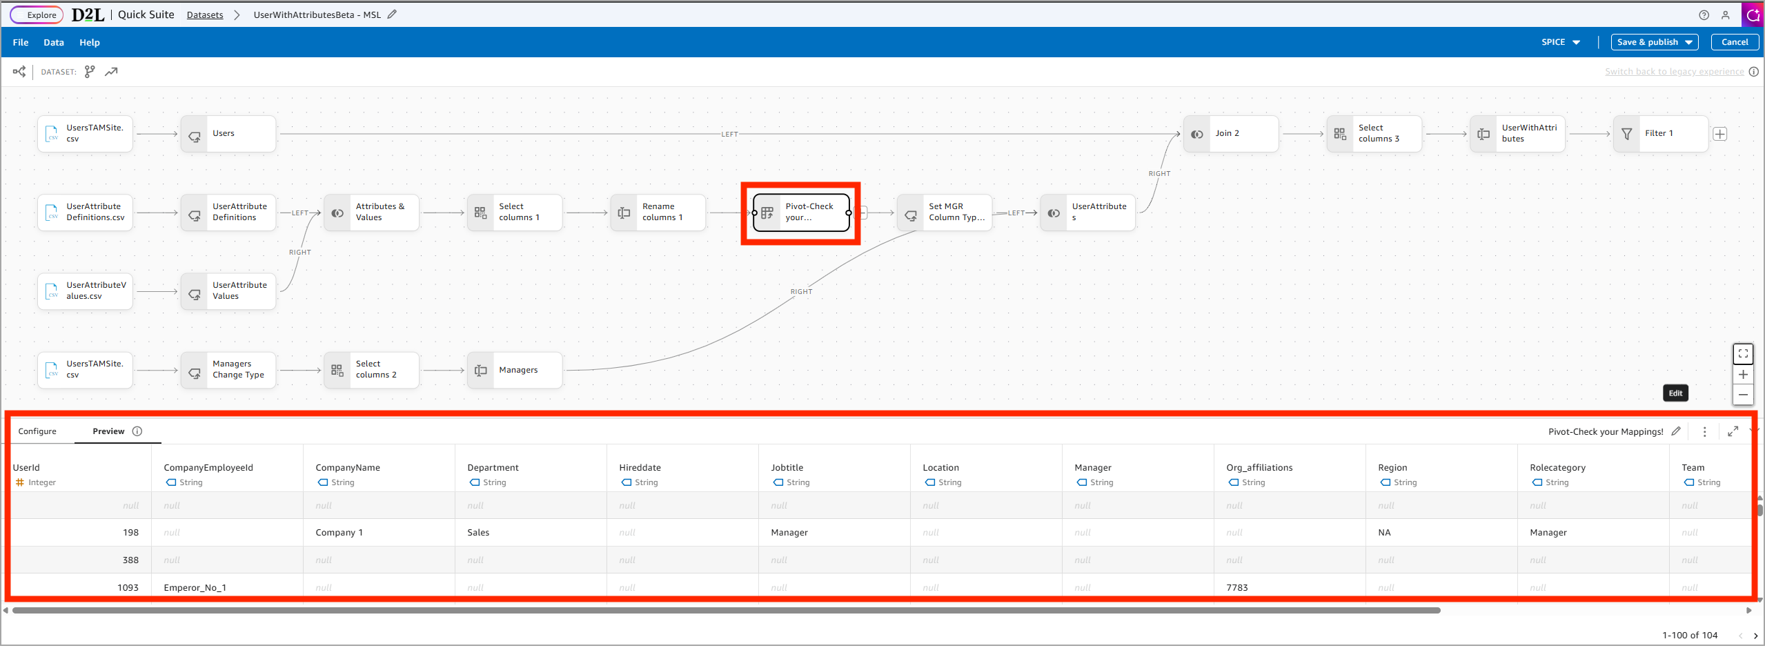Switch to the Configure tab
This screenshot has width=1765, height=648.
(38, 431)
